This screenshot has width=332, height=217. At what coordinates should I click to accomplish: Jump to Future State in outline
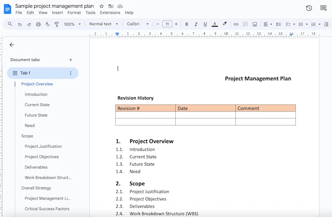click(x=36, y=115)
